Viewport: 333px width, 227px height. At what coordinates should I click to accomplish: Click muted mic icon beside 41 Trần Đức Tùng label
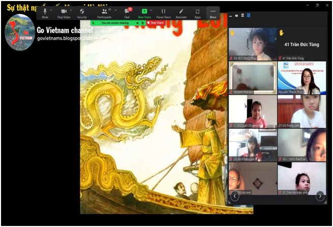tap(280, 58)
